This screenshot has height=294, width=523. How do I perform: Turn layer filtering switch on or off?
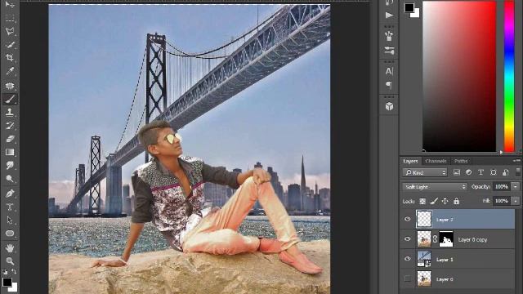[x=517, y=171]
